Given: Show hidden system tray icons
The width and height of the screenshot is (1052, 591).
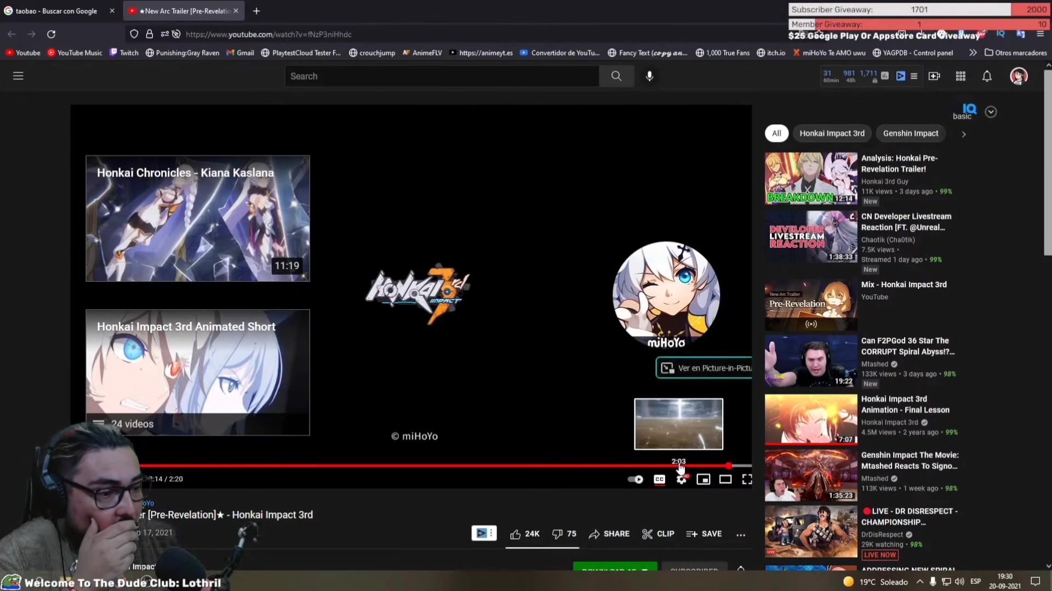Looking at the screenshot, I should pos(919,582).
